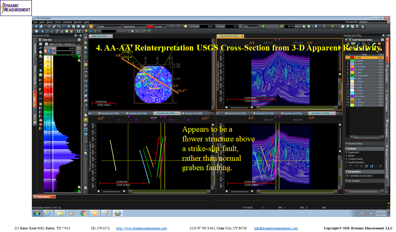The image size is (396, 232).
Task: Click the Z Factor input field
Action: 232,26
